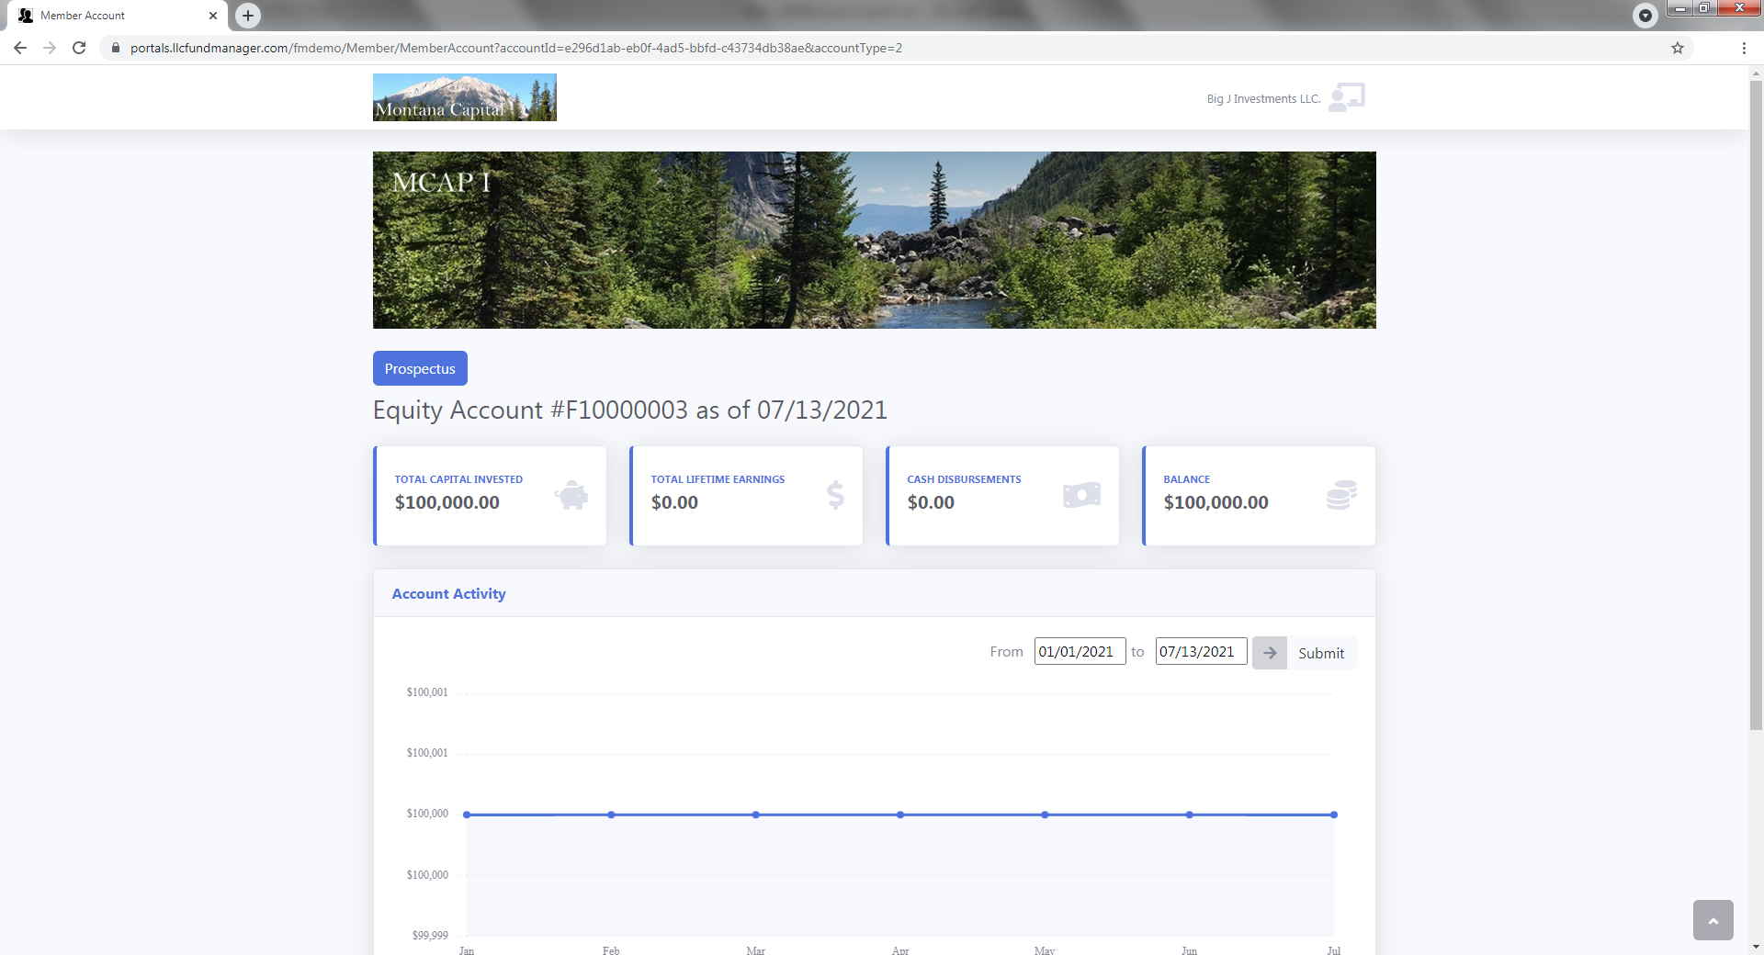Viewport: 1764px width, 955px height.
Task: Open a new browser tab with the plus button
Action: pyautogui.click(x=246, y=15)
